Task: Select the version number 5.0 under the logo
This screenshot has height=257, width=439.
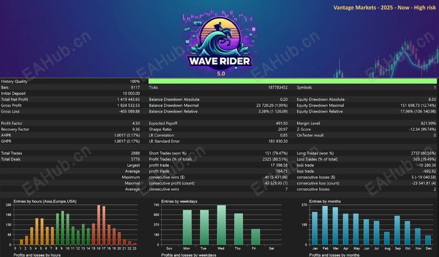Action: pyautogui.click(x=221, y=74)
